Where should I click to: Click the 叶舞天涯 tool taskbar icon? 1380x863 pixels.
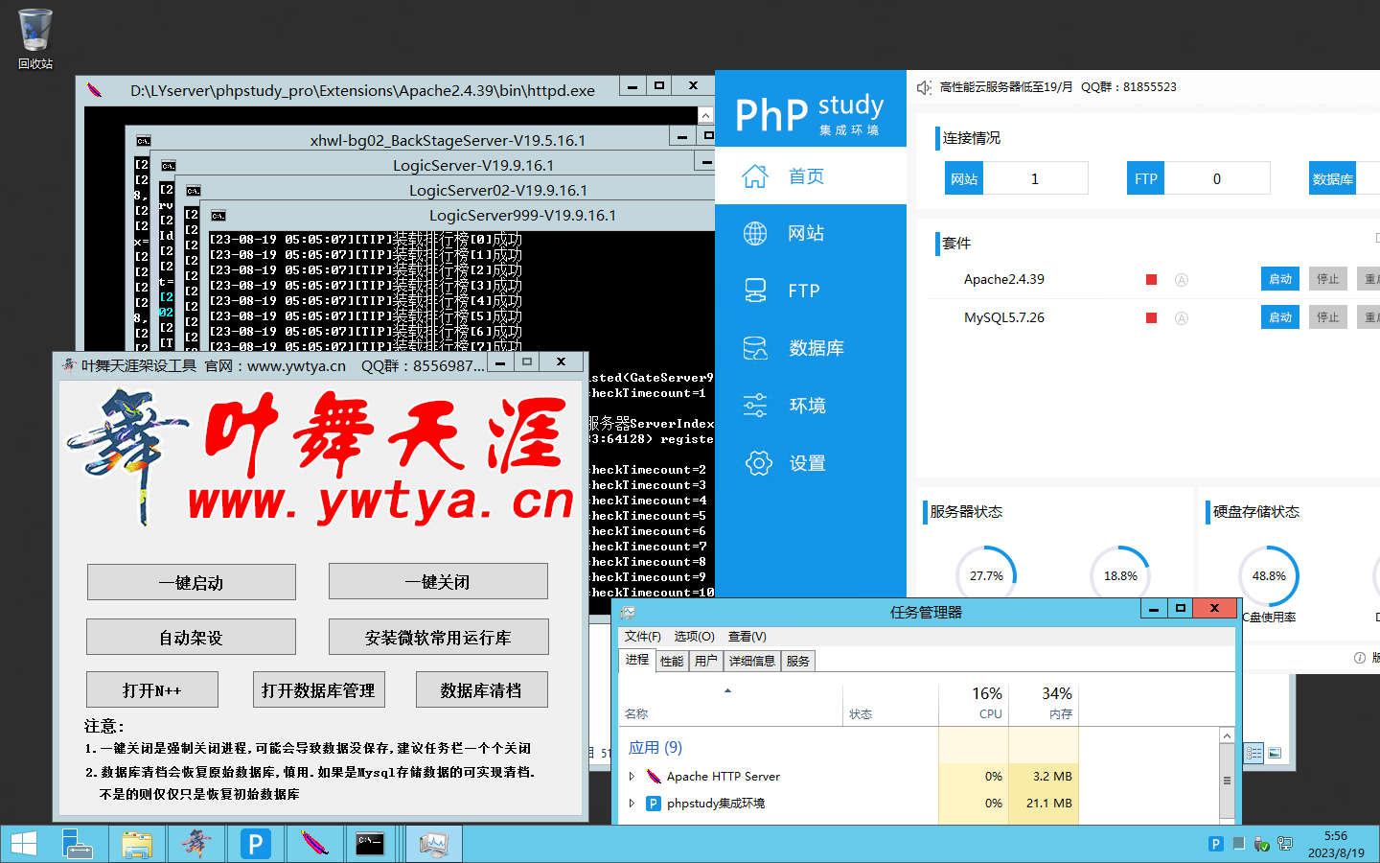click(x=196, y=844)
